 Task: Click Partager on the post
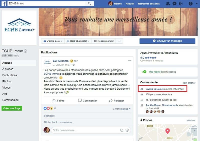116,101
